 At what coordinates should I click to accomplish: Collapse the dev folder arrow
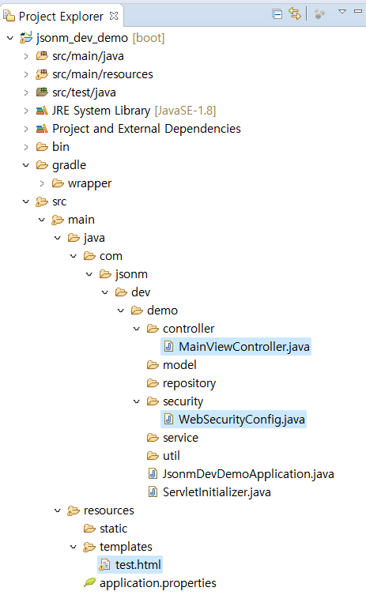(x=105, y=292)
